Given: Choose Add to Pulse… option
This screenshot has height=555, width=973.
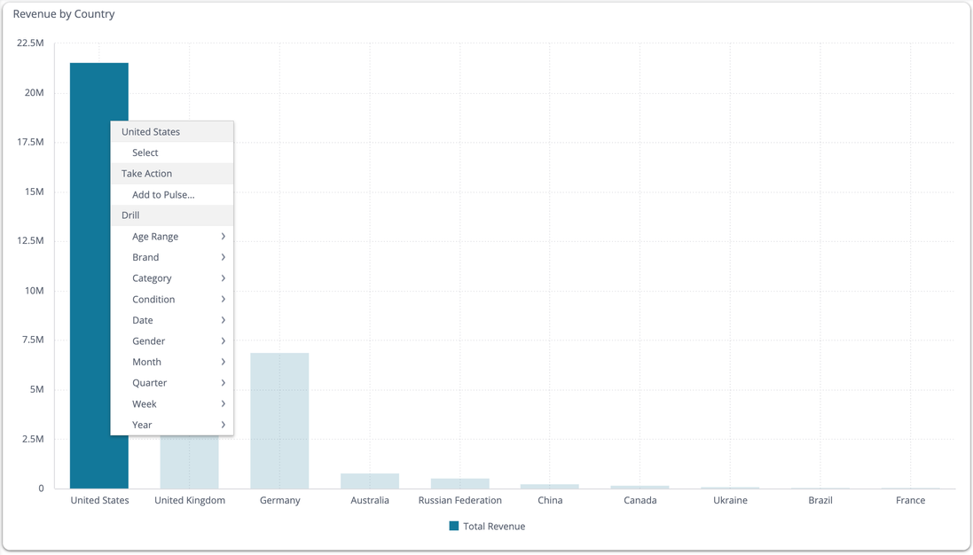Looking at the screenshot, I should [163, 195].
